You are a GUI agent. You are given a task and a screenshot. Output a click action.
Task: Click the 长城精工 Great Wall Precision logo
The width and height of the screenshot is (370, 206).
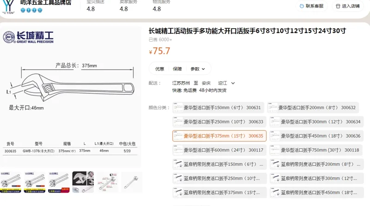coord(28,37)
